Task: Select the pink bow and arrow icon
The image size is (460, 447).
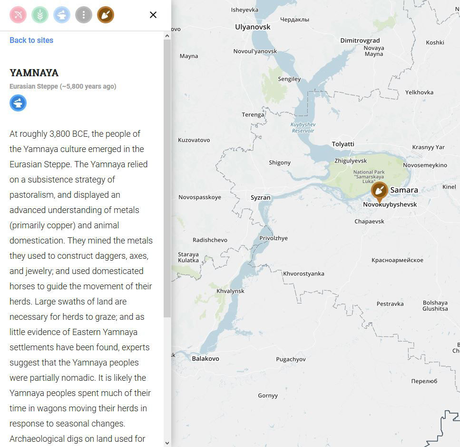Action: pos(18,15)
